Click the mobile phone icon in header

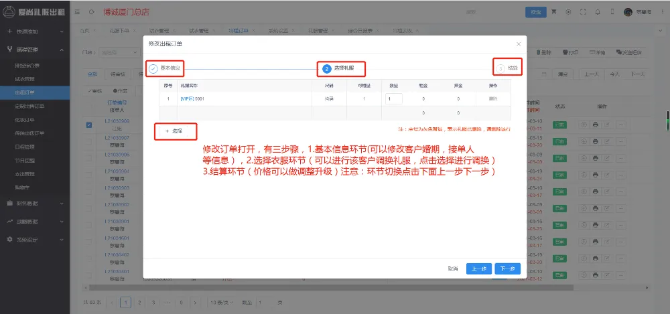[x=612, y=12]
